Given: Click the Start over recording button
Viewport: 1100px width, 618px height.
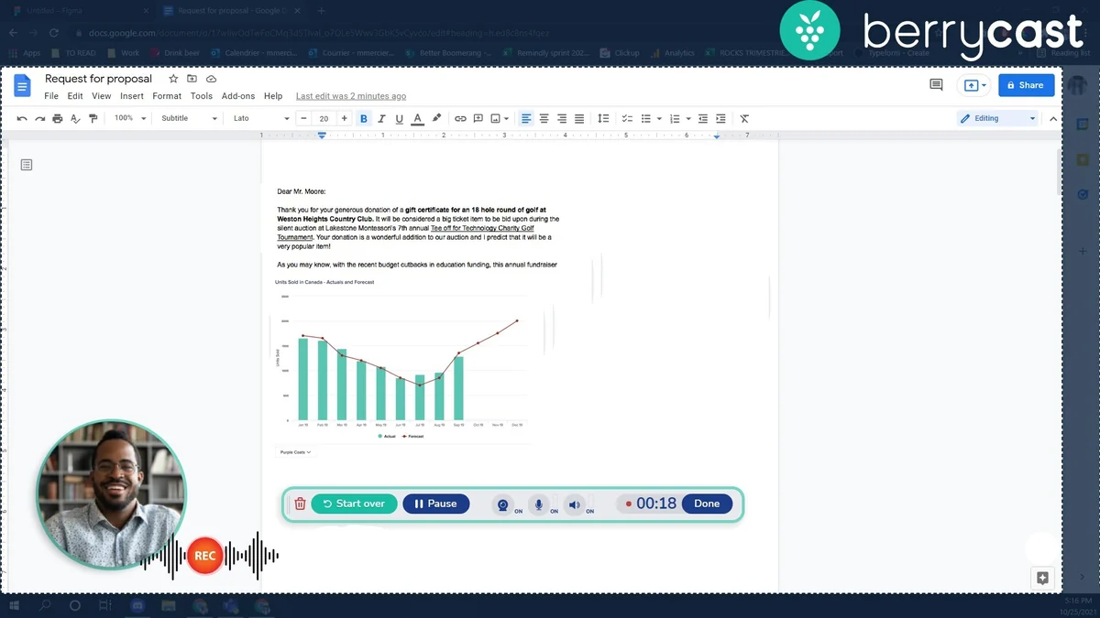Looking at the screenshot, I should click(354, 504).
